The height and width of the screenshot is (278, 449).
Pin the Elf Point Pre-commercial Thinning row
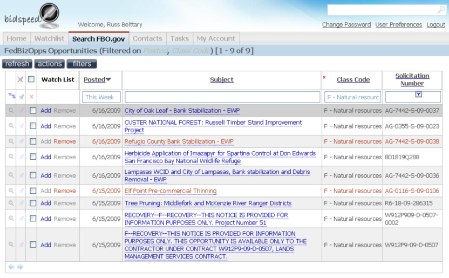22,191
